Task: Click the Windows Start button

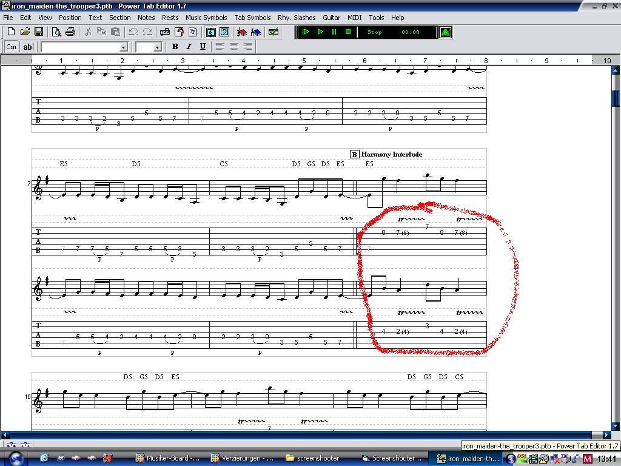Action: pos(16,459)
